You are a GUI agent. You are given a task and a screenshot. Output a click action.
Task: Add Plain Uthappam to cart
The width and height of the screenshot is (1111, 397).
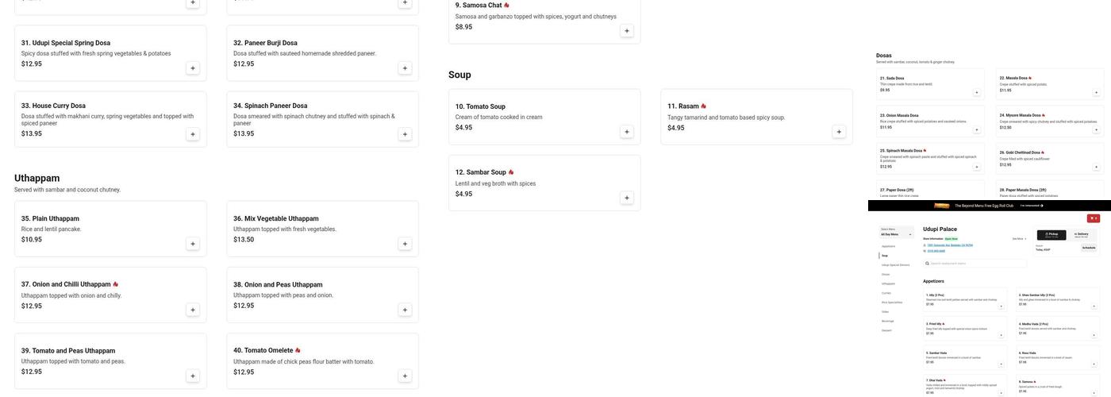tap(192, 244)
